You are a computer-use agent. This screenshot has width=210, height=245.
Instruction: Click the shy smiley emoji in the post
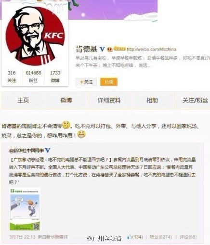tap(66, 125)
